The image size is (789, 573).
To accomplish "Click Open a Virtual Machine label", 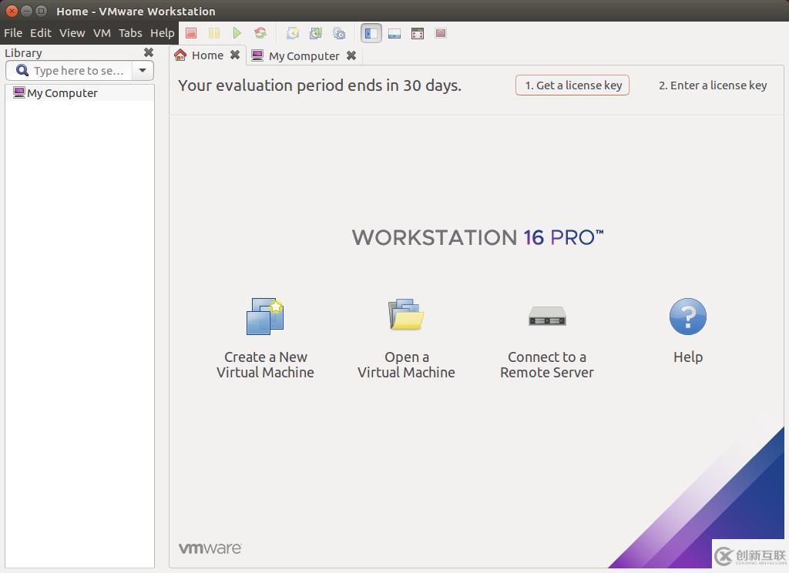I will point(406,365).
